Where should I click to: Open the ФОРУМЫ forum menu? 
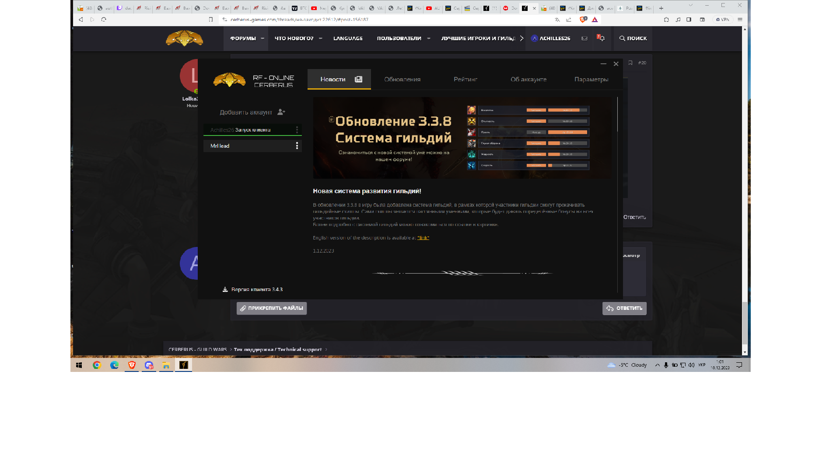(243, 38)
